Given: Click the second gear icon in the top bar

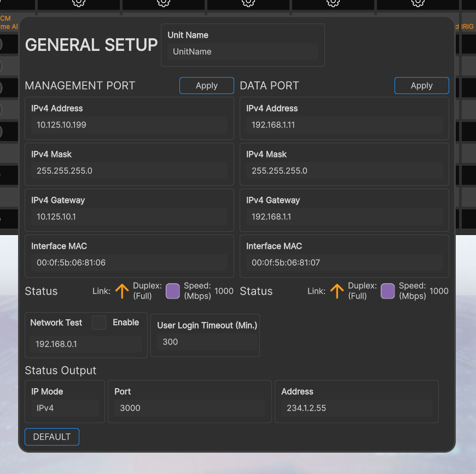Looking at the screenshot, I should click(163, 3).
